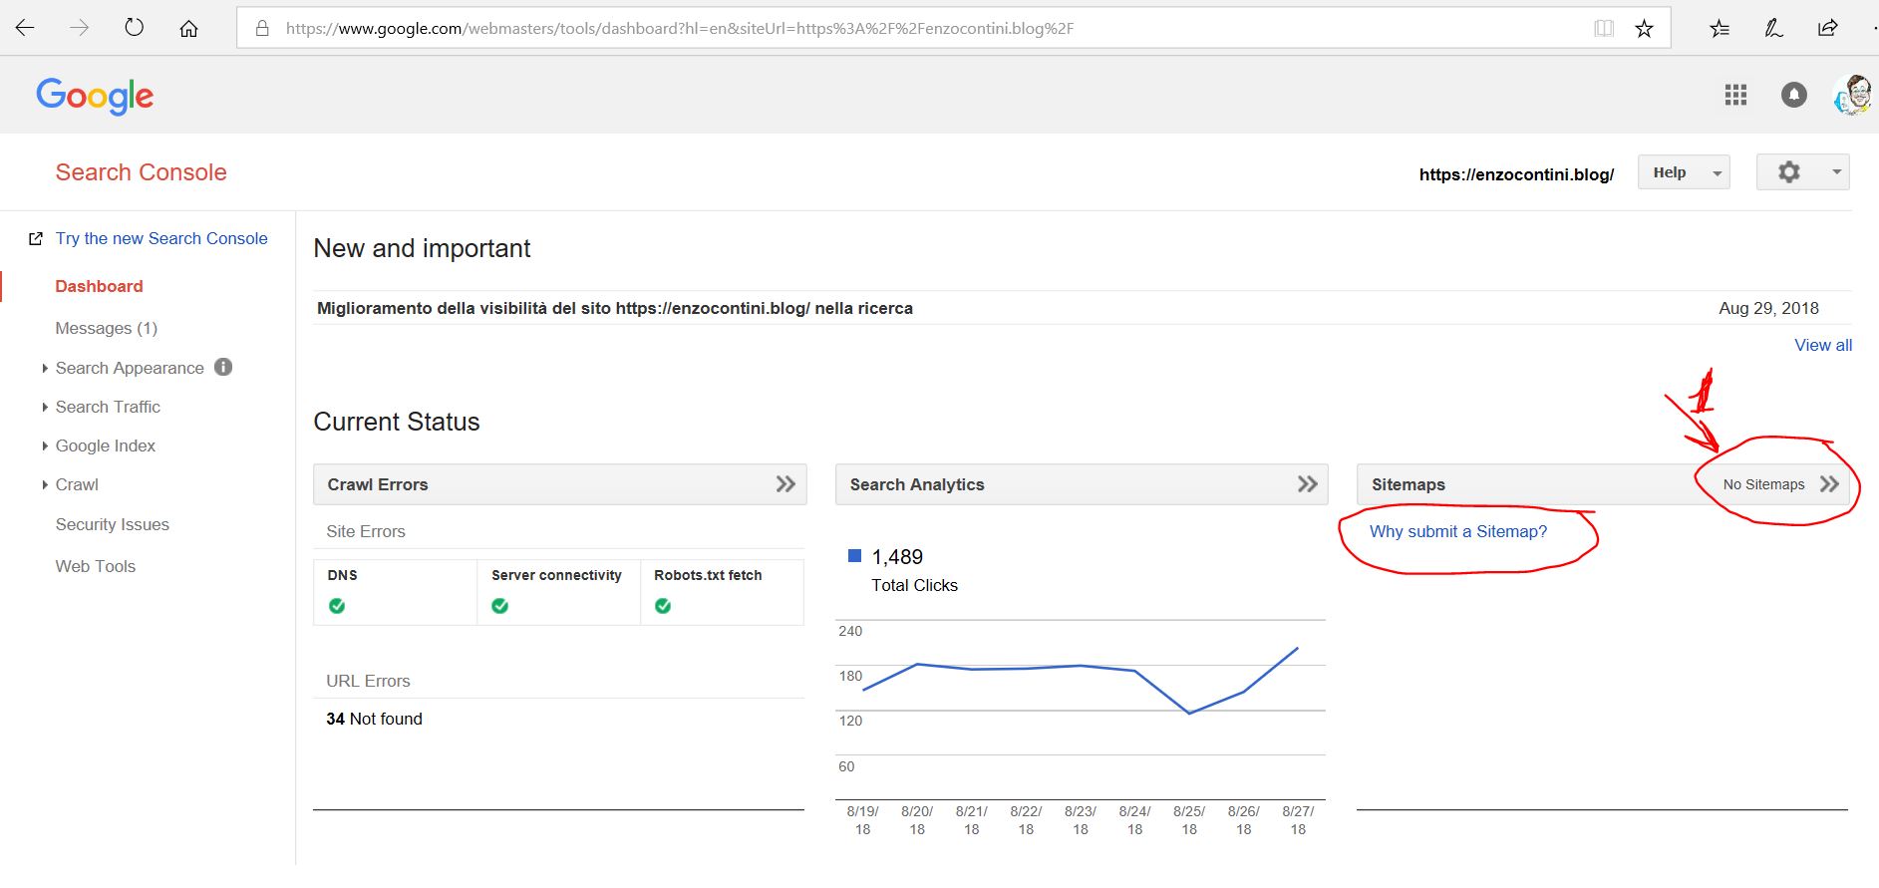Open the account profile avatar
1879x888 pixels.
tap(1852, 96)
